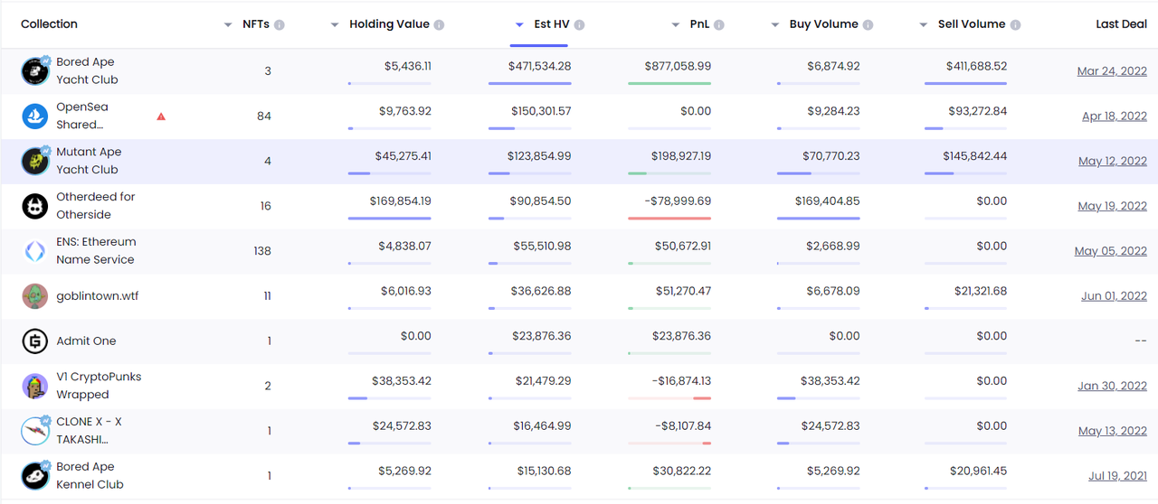Click the $471,534.28 Est HV value

[540, 66]
